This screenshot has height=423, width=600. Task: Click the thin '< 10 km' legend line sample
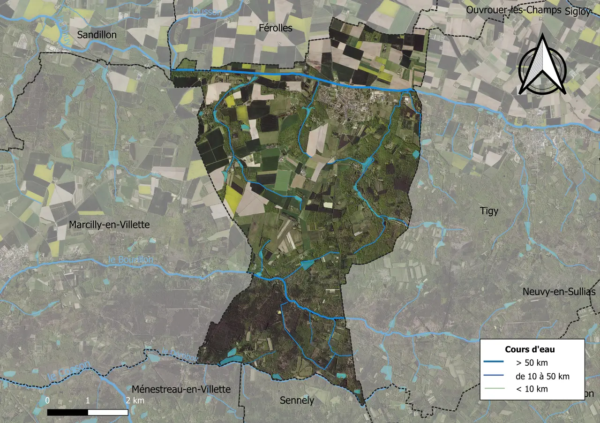[495, 389]
